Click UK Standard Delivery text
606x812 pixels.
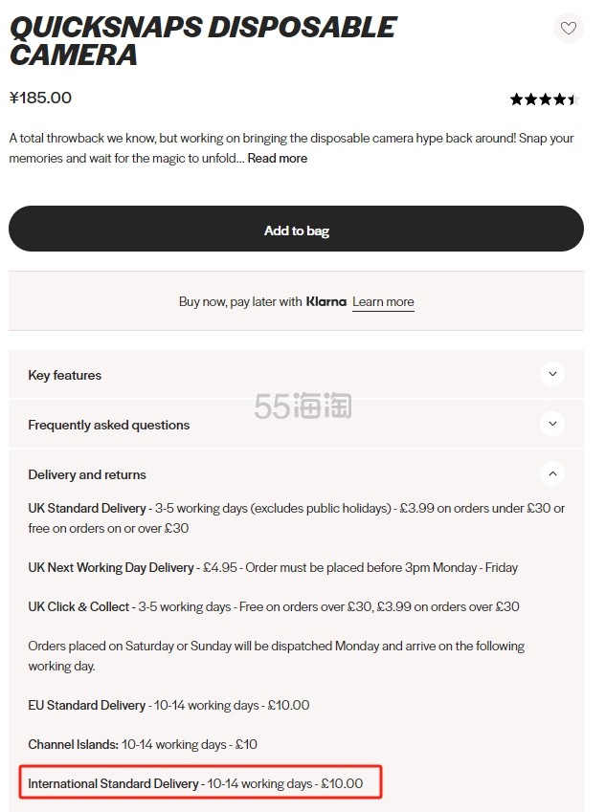pyautogui.click(x=87, y=508)
